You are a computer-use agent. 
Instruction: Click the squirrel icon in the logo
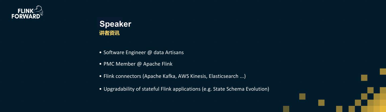point(39,10)
